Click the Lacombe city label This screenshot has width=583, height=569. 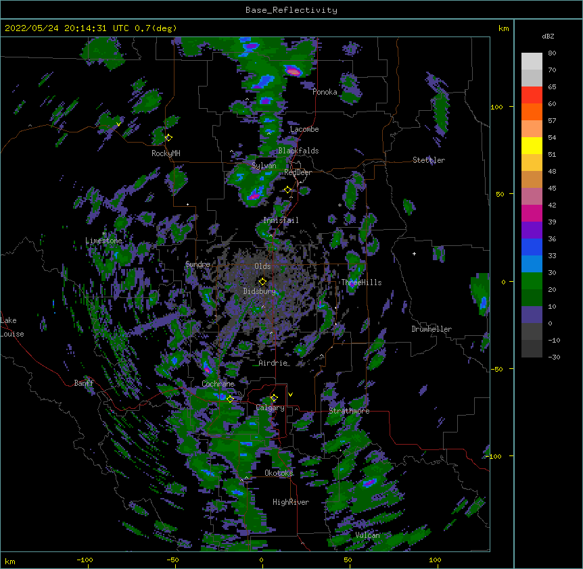(304, 129)
